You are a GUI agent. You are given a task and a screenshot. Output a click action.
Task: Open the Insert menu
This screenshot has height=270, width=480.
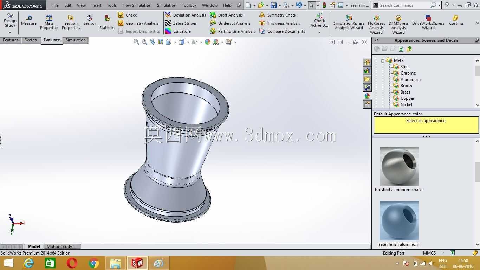96,5
